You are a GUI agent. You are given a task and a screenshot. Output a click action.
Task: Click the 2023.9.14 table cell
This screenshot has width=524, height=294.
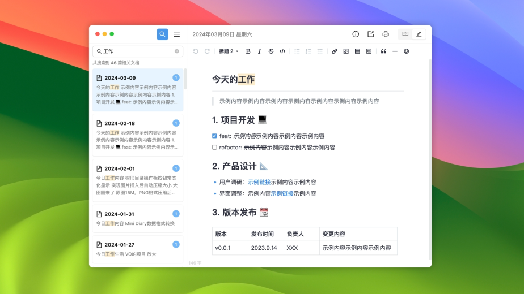266,248
